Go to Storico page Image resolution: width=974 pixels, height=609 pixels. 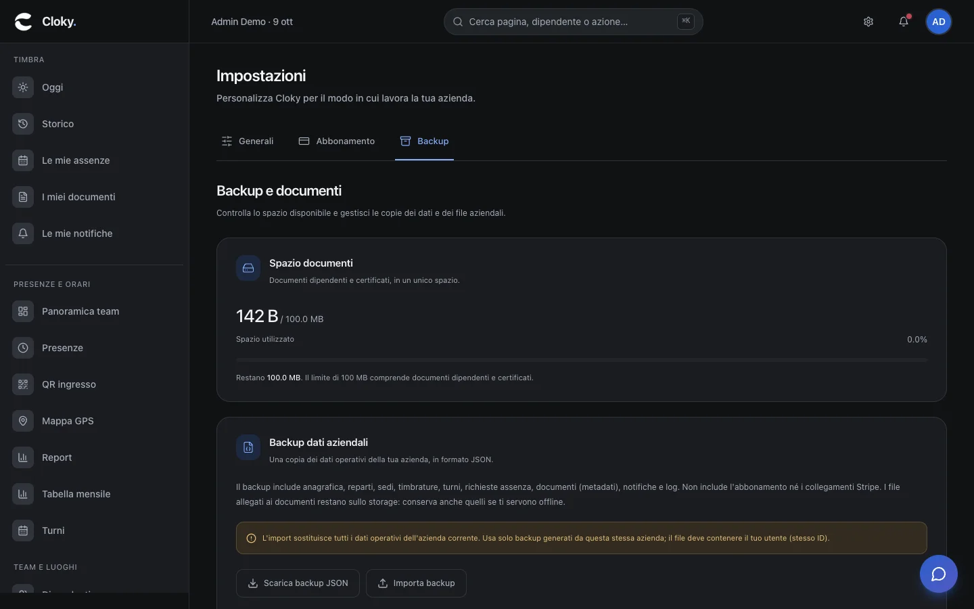[x=94, y=124]
